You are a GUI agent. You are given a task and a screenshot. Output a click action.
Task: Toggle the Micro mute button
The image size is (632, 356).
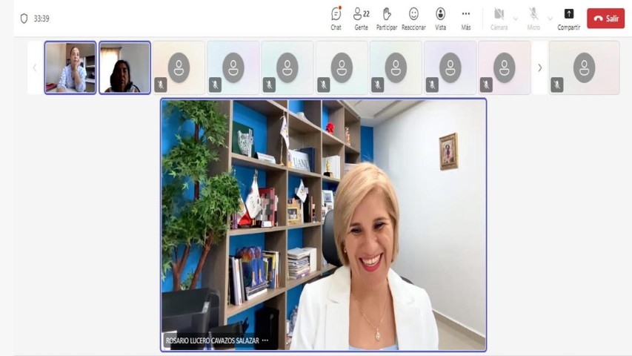[x=533, y=19]
